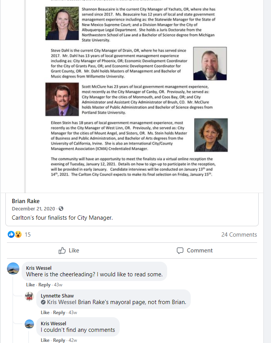View Shannon Beaucaire's photo in the document
This screenshot has width=271, height=343.
click(62, 24)
